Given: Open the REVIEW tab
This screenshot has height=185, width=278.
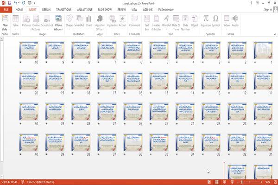Looking at the screenshot, I should pos(121,10).
